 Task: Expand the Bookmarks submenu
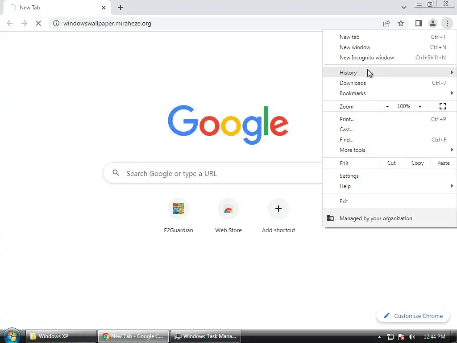point(390,93)
